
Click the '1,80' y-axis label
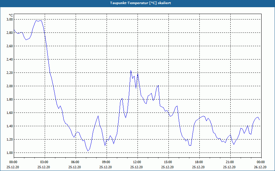[10, 100]
